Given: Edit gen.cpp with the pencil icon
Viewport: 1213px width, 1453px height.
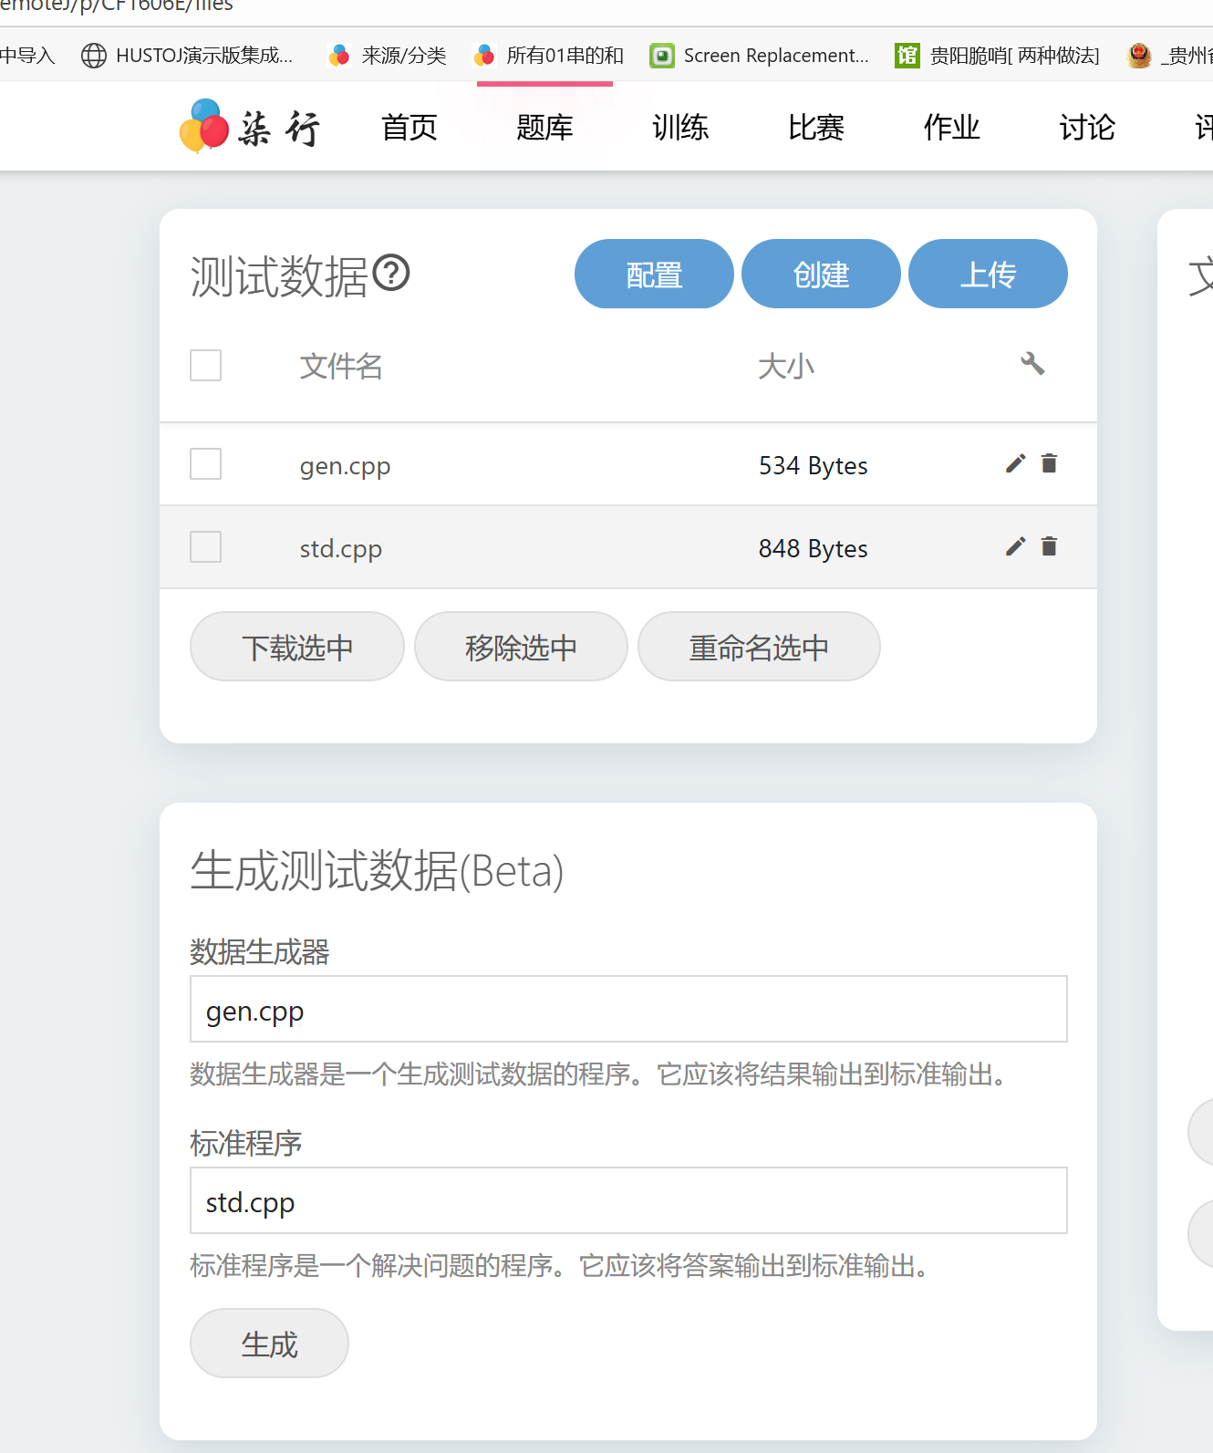Looking at the screenshot, I should click(1015, 464).
